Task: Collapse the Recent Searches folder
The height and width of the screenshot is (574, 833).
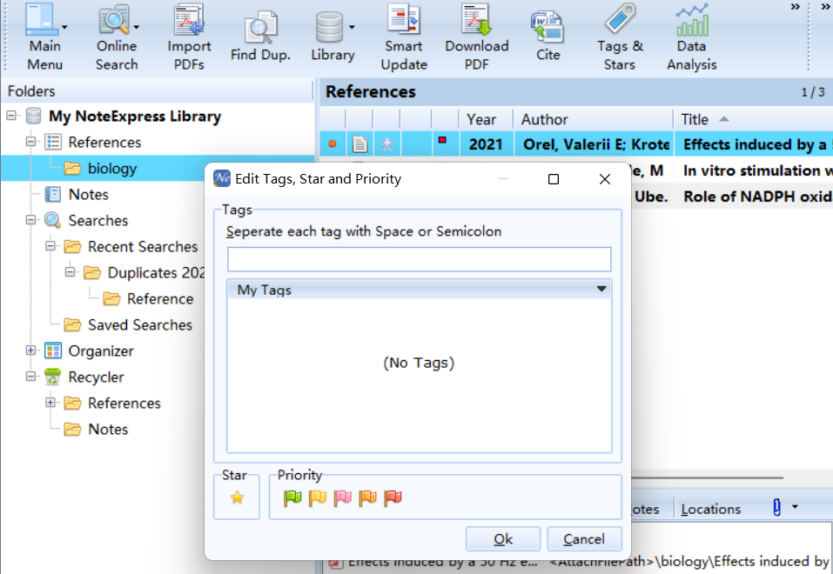Action: (x=50, y=246)
